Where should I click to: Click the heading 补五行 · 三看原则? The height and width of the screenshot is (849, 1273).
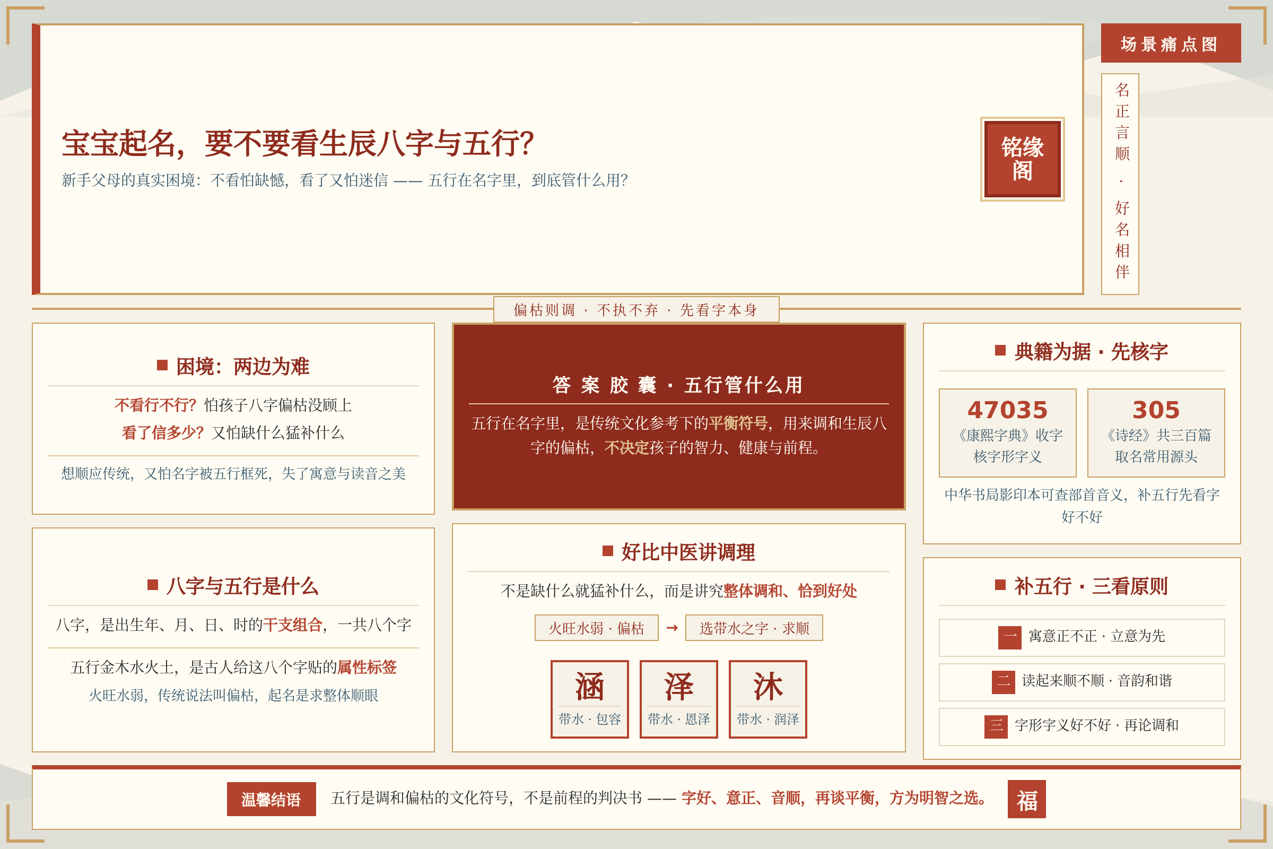(1091, 586)
